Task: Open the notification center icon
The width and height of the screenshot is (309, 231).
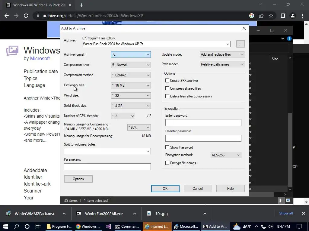Action: [299, 226]
